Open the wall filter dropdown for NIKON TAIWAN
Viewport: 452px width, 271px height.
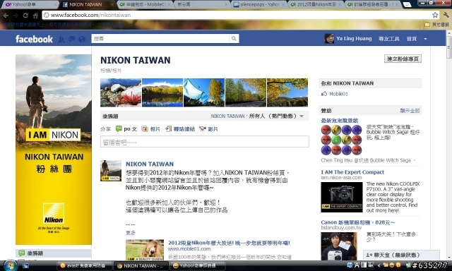(x=302, y=116)
